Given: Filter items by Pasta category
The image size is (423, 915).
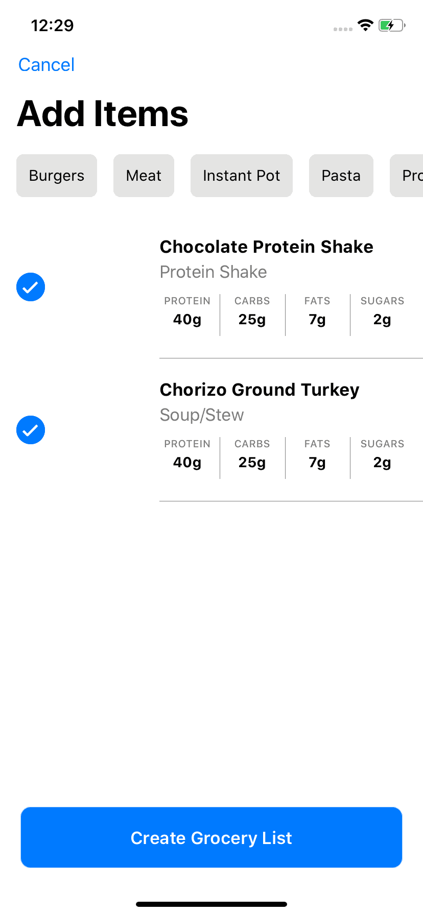Looking at the screenshot, I should 341,176.
